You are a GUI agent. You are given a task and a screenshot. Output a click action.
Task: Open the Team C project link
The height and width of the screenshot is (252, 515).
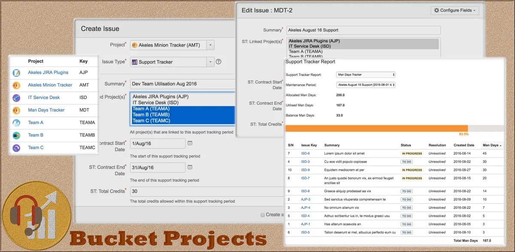point(36,147)
